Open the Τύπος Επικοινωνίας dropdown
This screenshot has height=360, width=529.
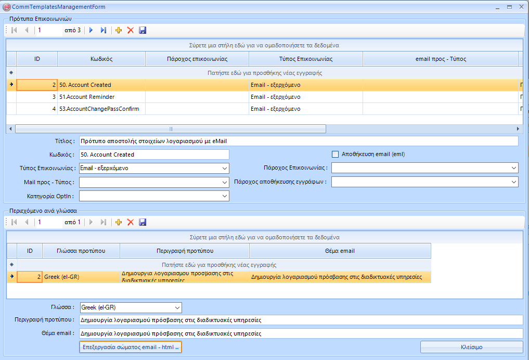224,169
